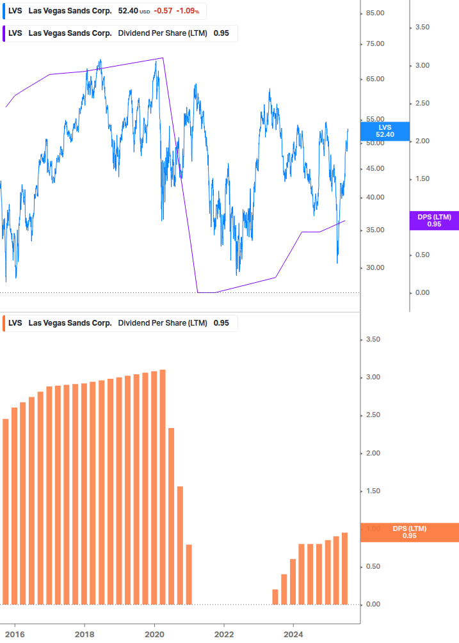
Task: Click the 0.00 label on the bottom chart axis
Action: point(373,604)
